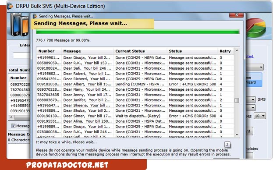Select row with number 096541391...
The image size is (273, 170).
coord(135,79)
